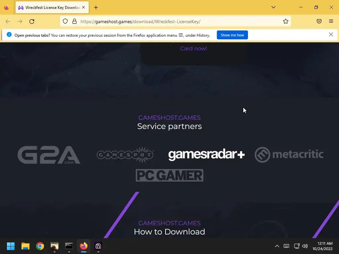Open the terminal window on taskbar
Viewport: 339px width, 254px height.
(69, 246)
